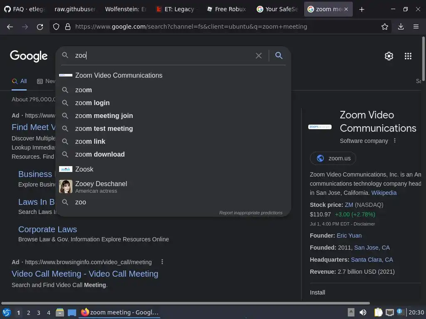Viewport: 426px width, 319px height.
Task: Switch to the FAQ etlegacy GitHub tab
Action: point(25,9)
